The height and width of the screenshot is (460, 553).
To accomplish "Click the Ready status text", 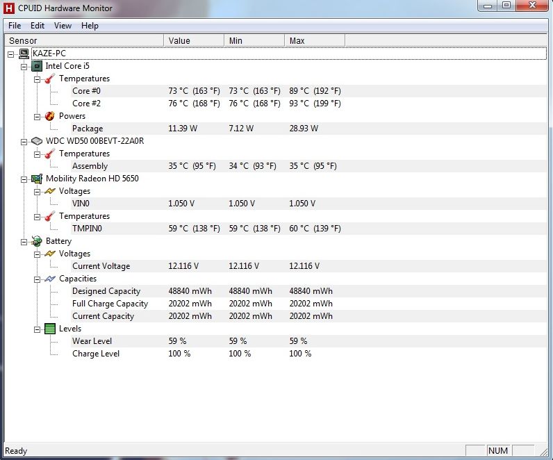I will 16,451.
